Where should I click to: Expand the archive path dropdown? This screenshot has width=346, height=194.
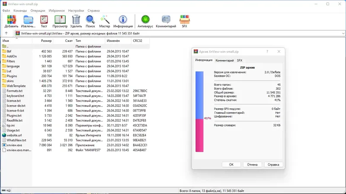(343, 34)
